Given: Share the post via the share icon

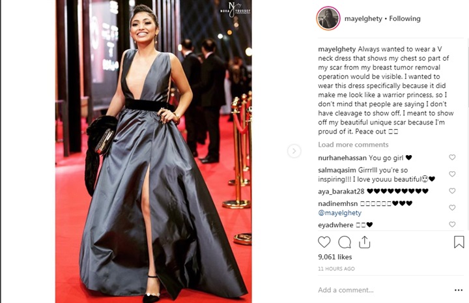Looking at the screenshot, I should click(x=364, y=242).
